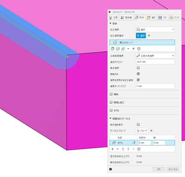Confirm the dialog with OK
The image size is (185, 177).
159,169
